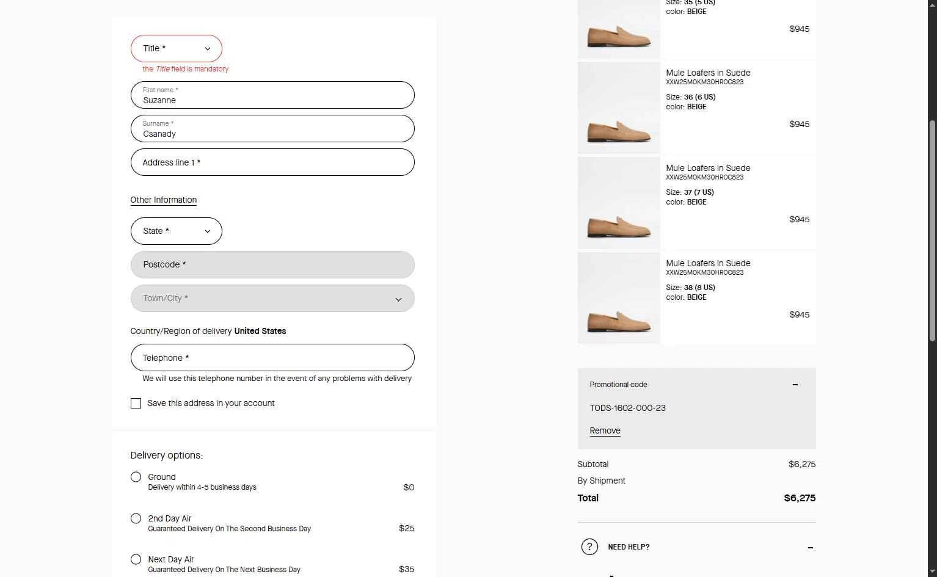
Task: Collapse the Promotional code panel
Action: pyautogui.click(x=795, y=385)
